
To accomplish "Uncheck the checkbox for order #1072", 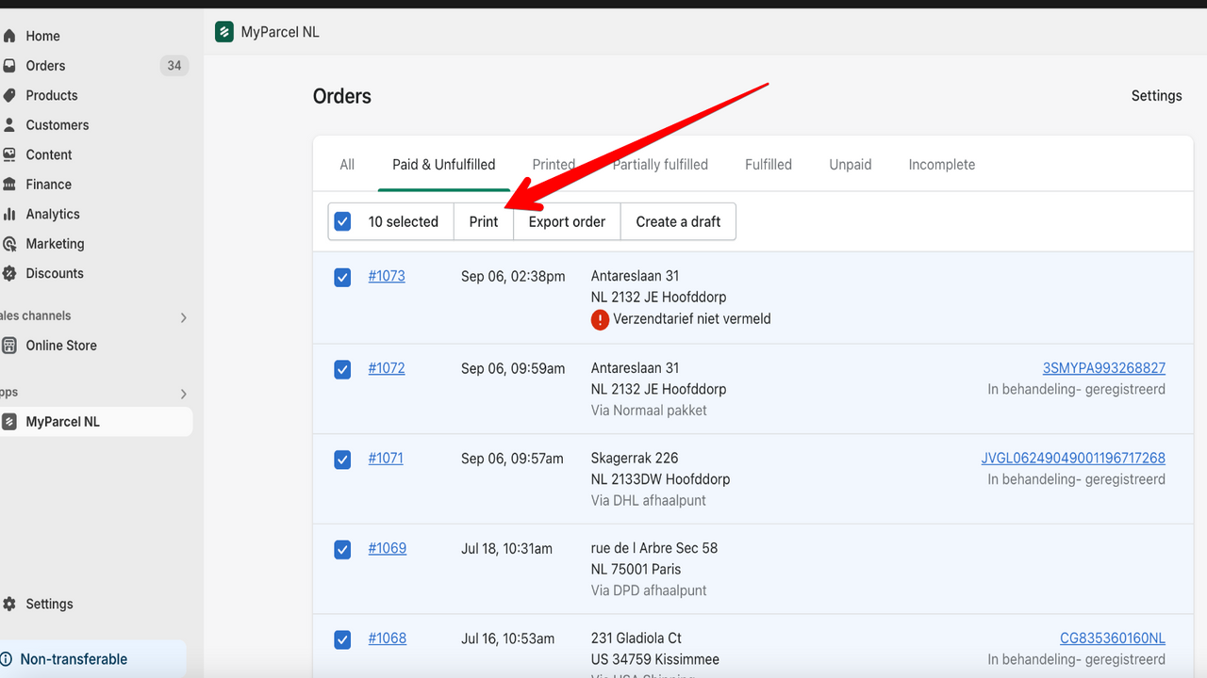I will pos(342,369).
